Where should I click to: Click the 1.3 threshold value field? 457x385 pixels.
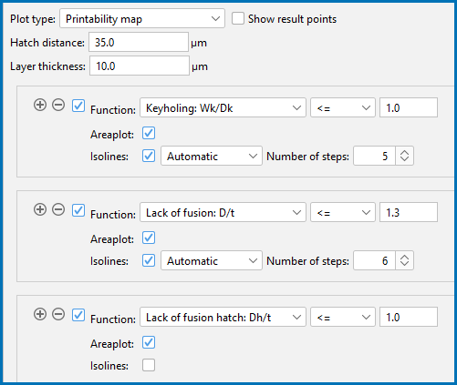(x=409, y=212)
